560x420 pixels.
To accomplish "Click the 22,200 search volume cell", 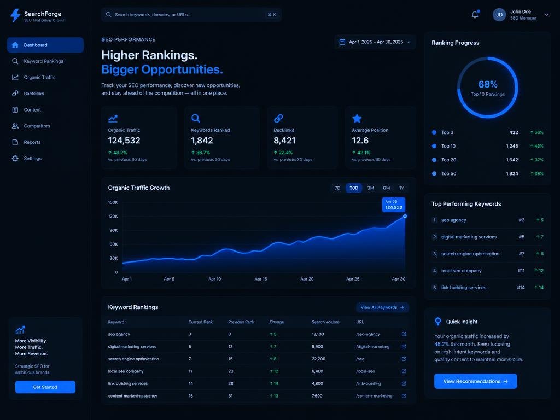I will tap(319, 359).
